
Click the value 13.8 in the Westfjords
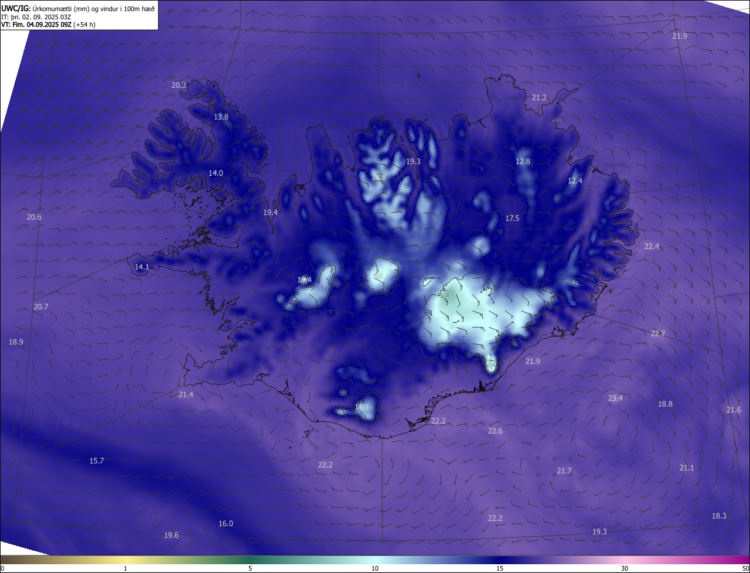coord(221,117)
